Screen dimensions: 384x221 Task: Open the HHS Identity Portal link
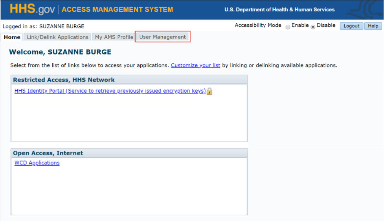point(110,91)
